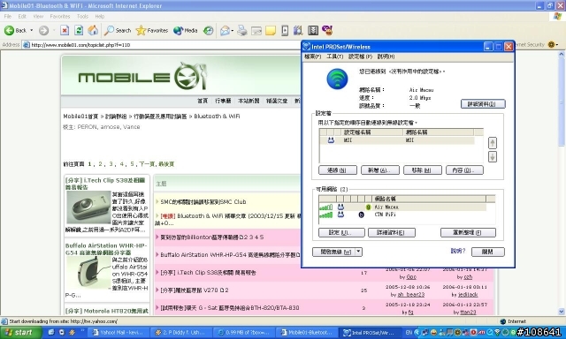Click the yellow note toolbar icon

coord(271,31)
